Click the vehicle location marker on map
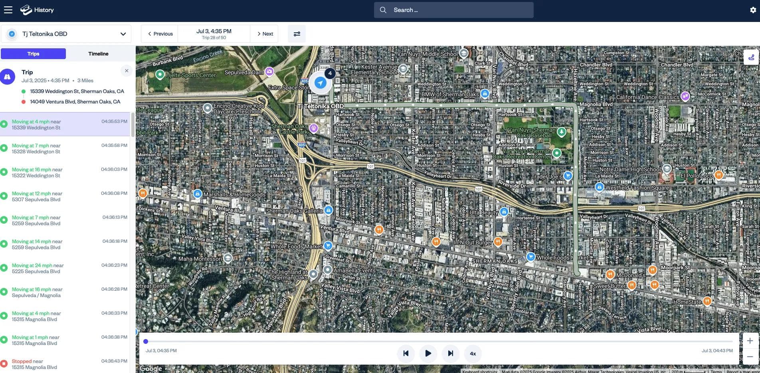Viewport: 760px width, 373px height. [x=320, y=83]
